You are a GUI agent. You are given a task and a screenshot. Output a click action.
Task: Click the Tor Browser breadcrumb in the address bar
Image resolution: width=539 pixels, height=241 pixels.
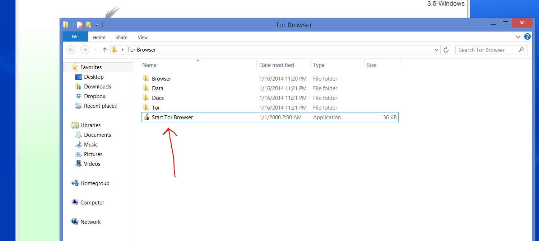(x=142, y=50)
